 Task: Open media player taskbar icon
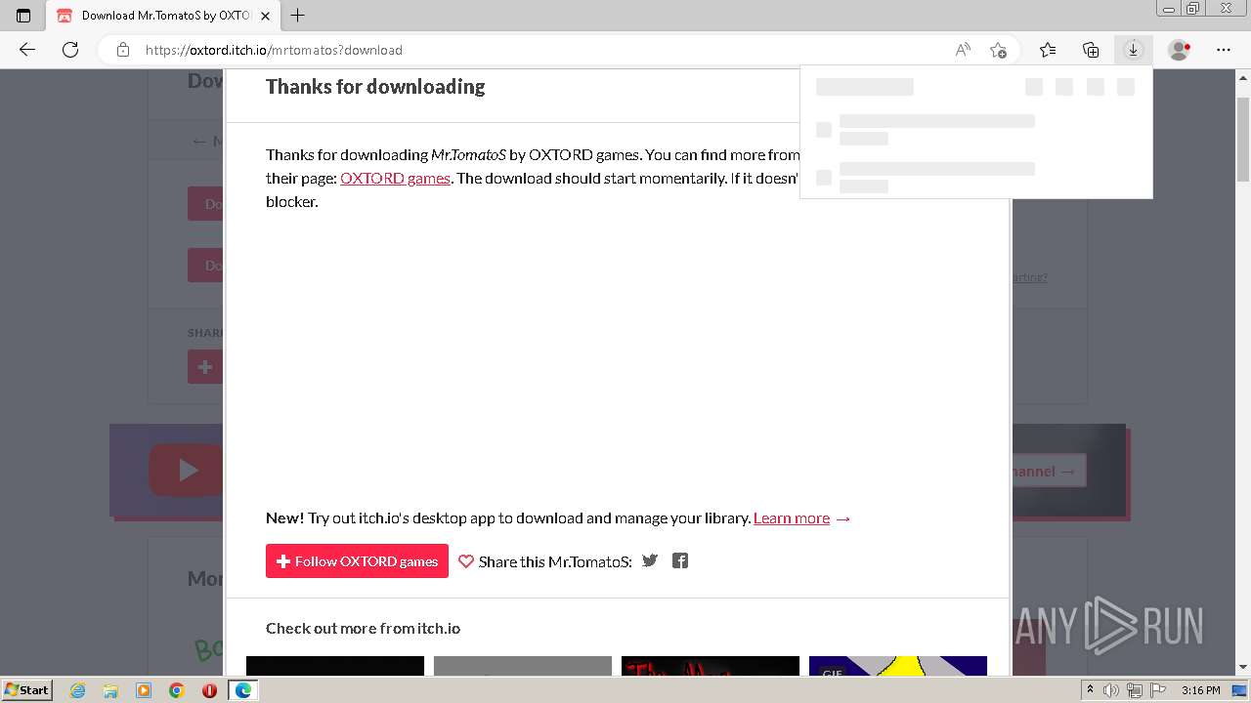pos(144,690)
